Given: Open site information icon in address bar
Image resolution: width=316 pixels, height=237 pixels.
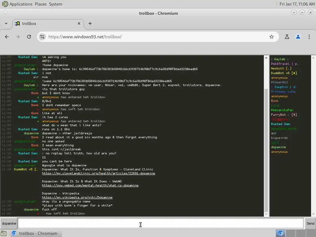Looking at the screenshot, I should click(x=42, y=37).
